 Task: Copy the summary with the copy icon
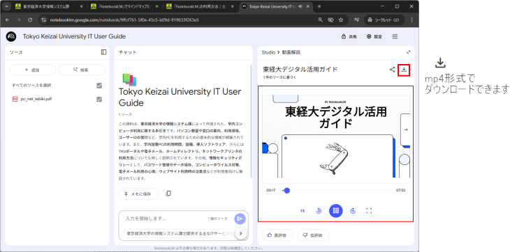point(168,194)
